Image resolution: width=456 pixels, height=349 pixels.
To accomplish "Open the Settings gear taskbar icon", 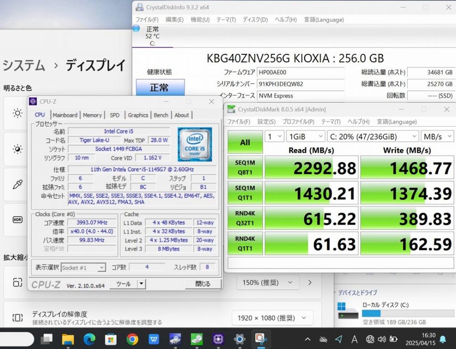I will click(x=240, y=339).
